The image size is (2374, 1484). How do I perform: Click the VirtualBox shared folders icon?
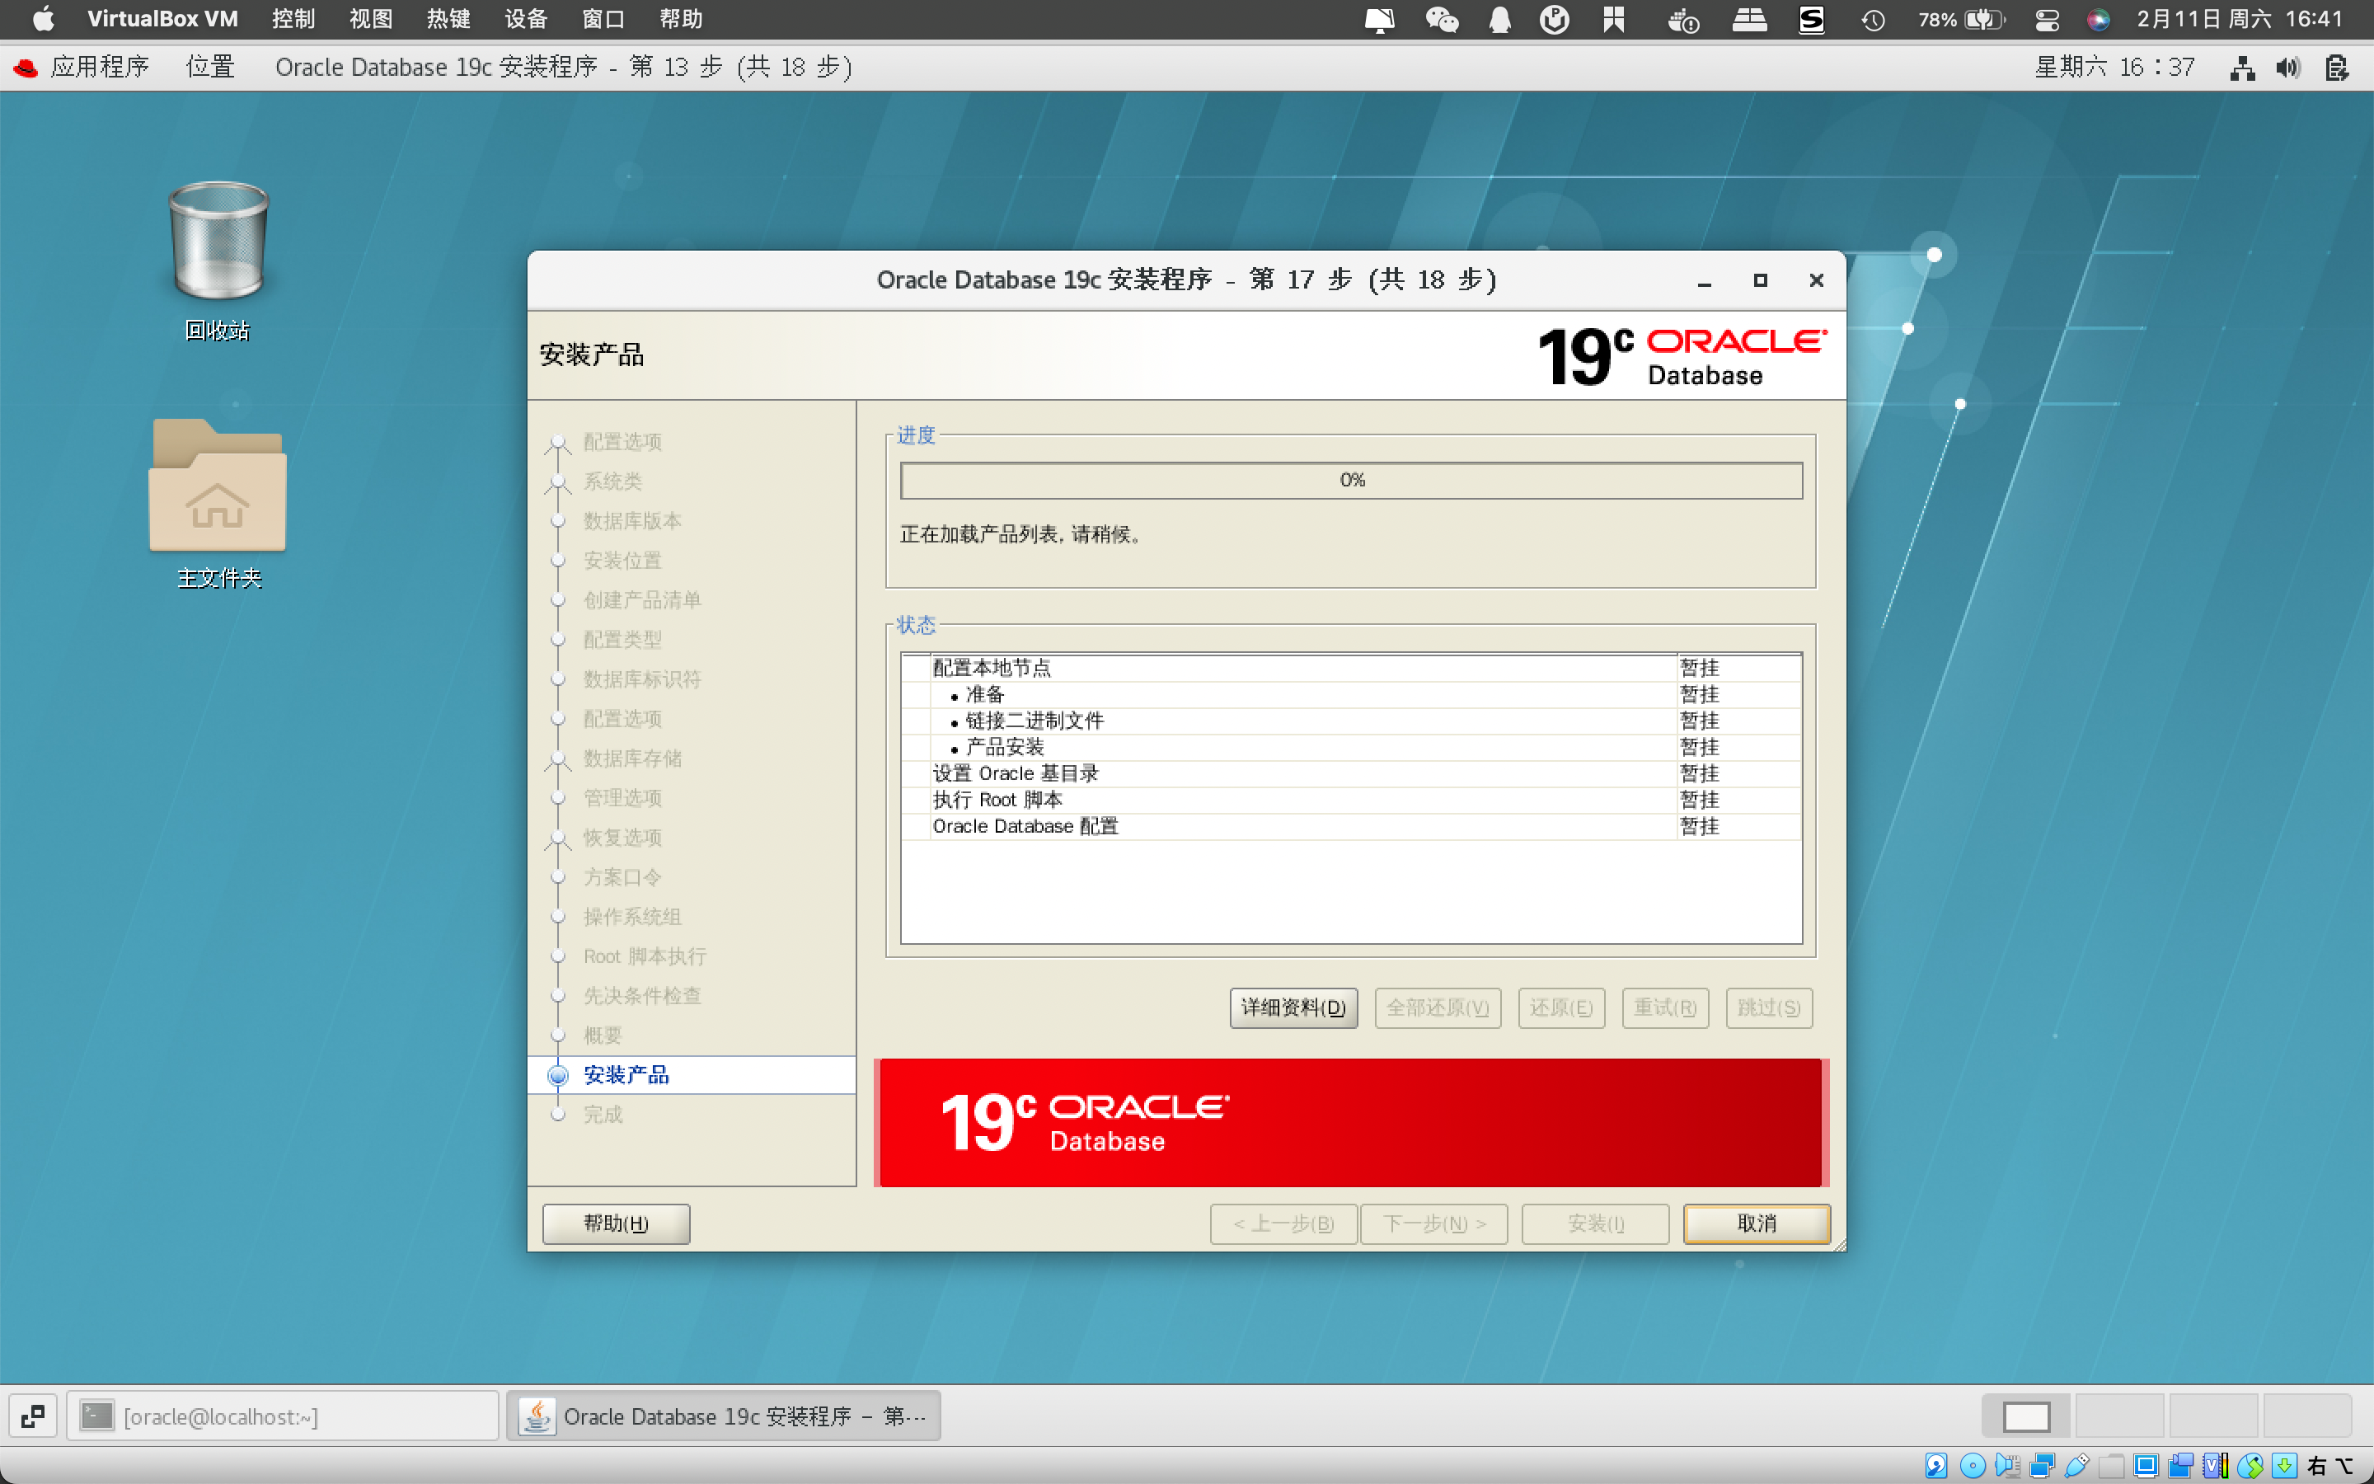click(2111, 1465)
